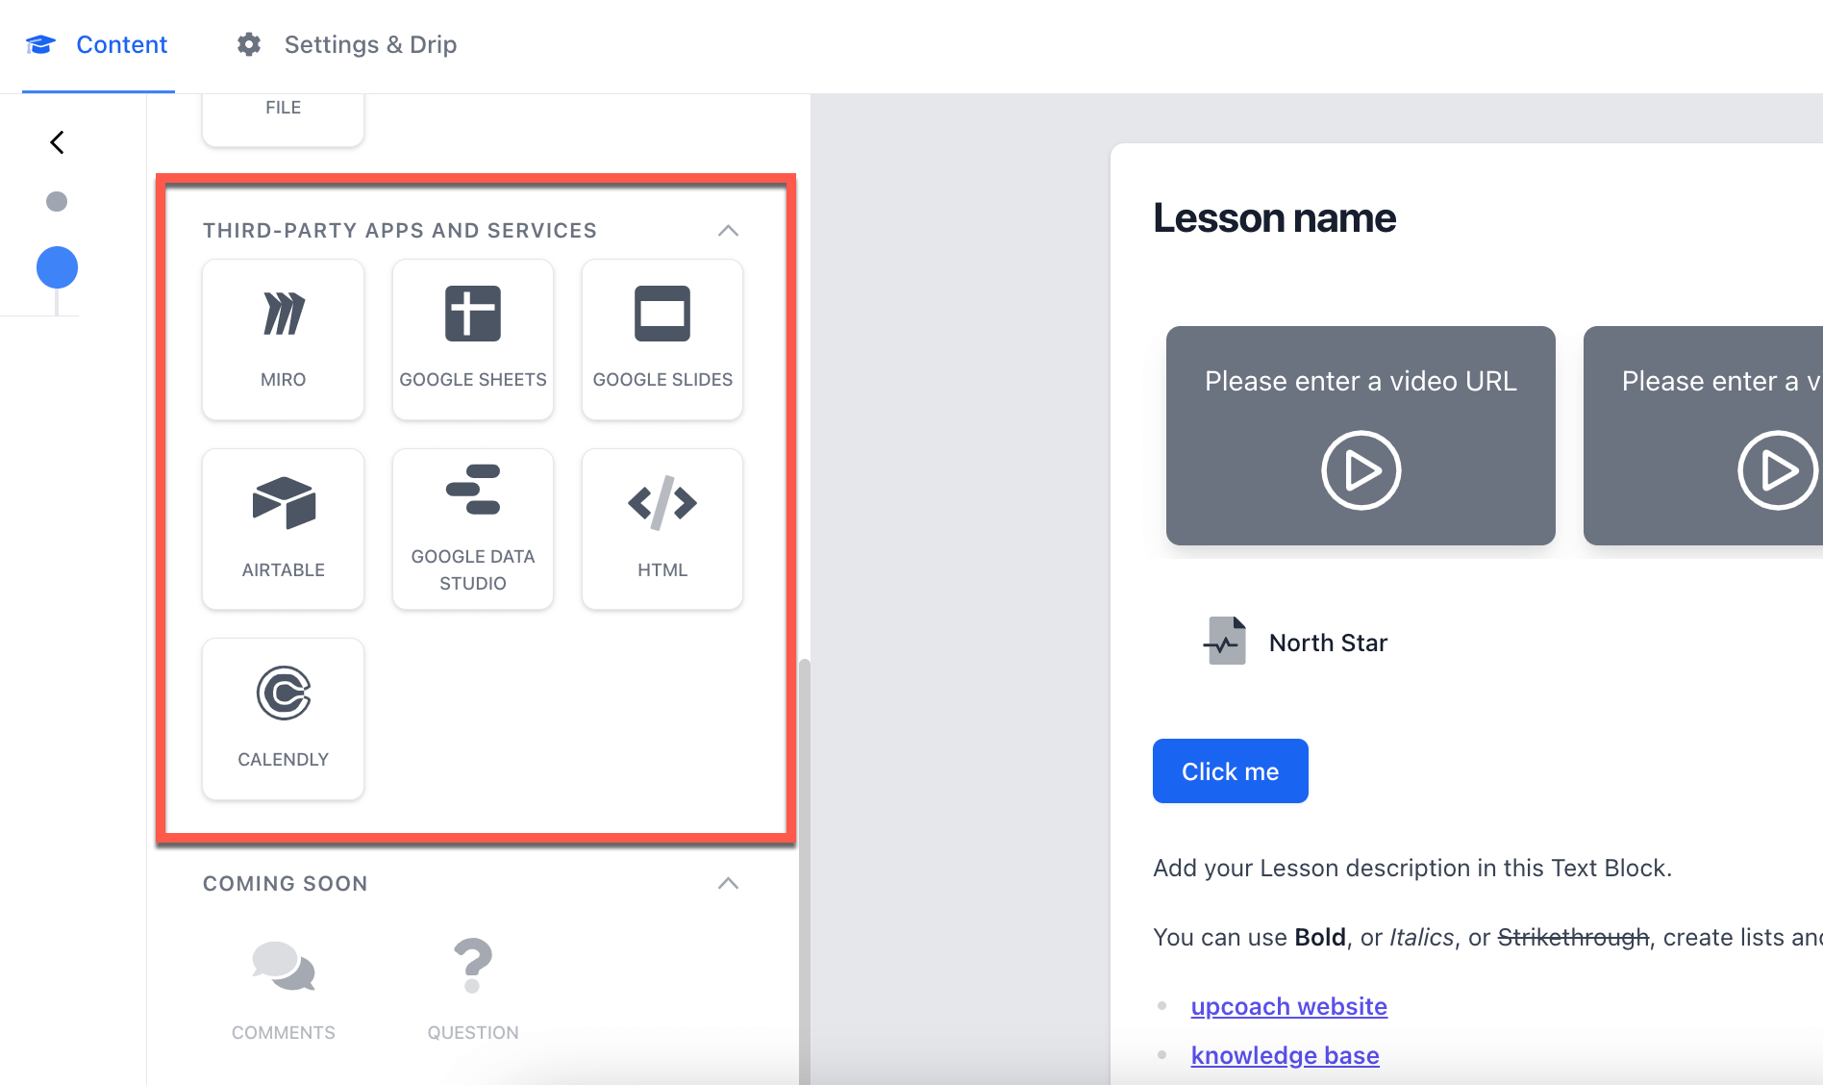1823x1085 pixels.
Task: Open the knowledge base link
Action: click(1285, 1054)
